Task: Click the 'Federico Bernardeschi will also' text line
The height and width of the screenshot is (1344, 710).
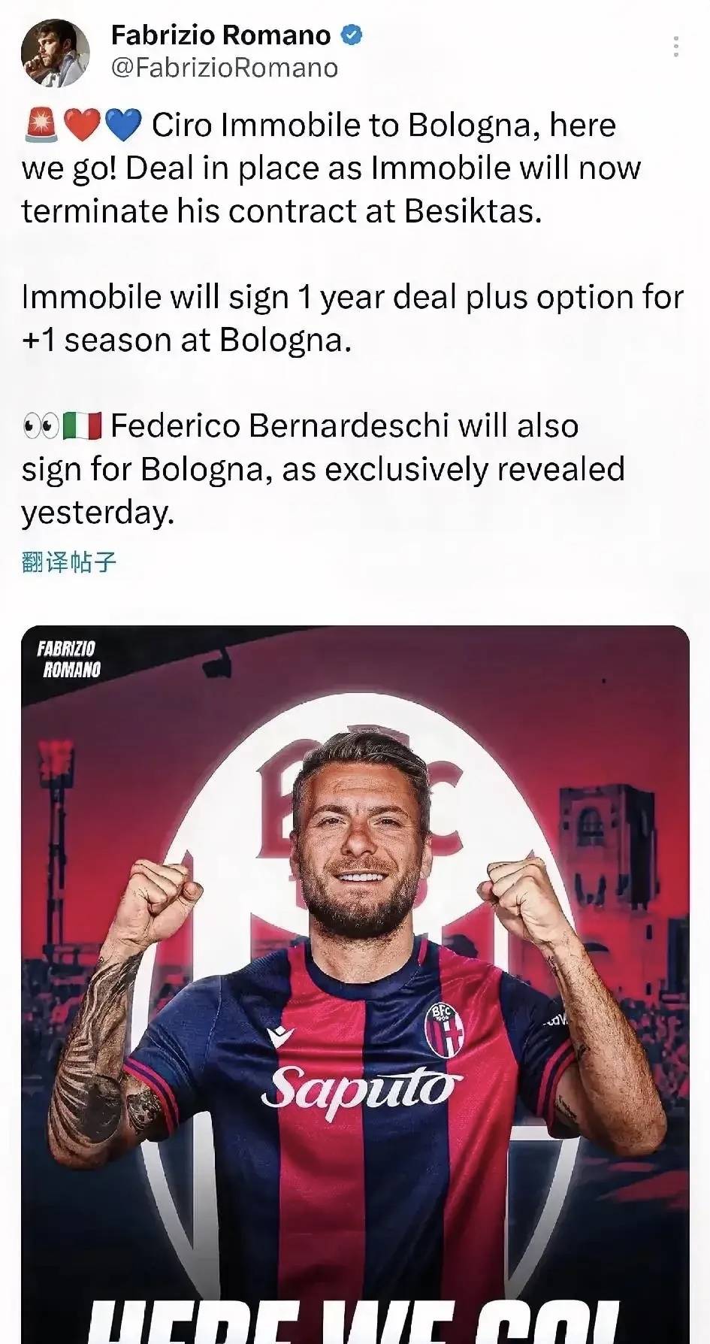Action: point(345,426)
